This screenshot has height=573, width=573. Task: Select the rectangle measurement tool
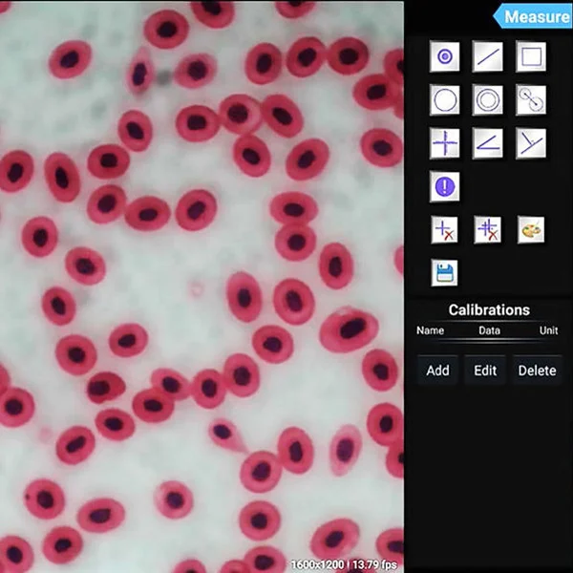click(x=530, y=56)
